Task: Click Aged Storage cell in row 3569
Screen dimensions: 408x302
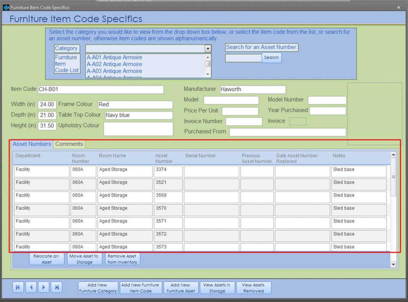Action: point(125,197)
